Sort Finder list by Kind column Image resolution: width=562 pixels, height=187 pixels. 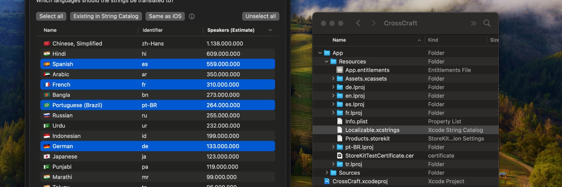433,40
